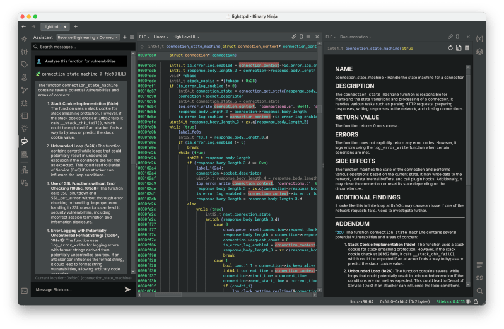Select the Sidekick assistant robot icon
This screenshot has width=504, height=329.
(25, 141)
